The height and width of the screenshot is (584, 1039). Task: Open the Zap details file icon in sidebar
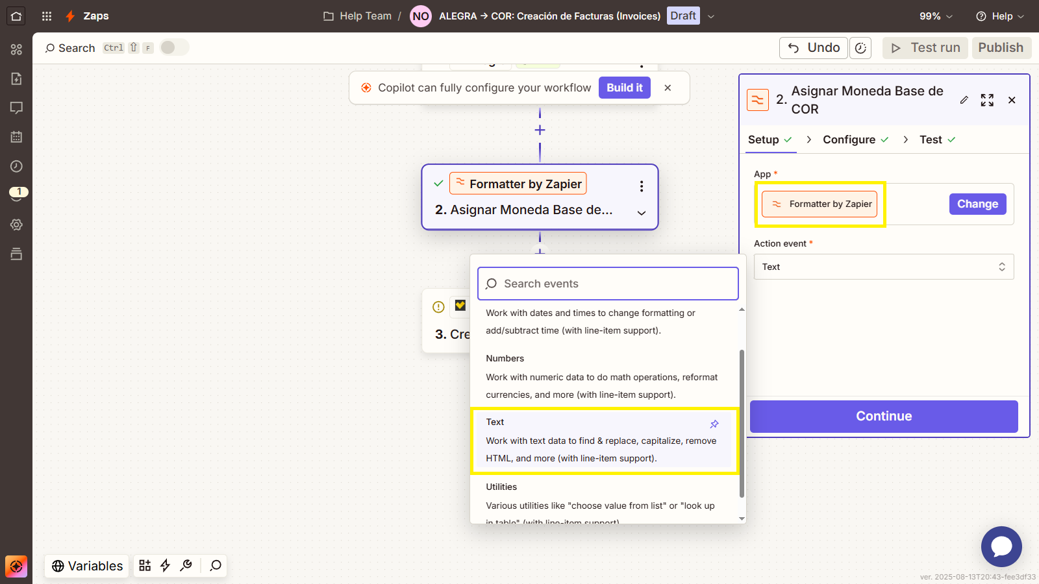[x=16, y=79]
